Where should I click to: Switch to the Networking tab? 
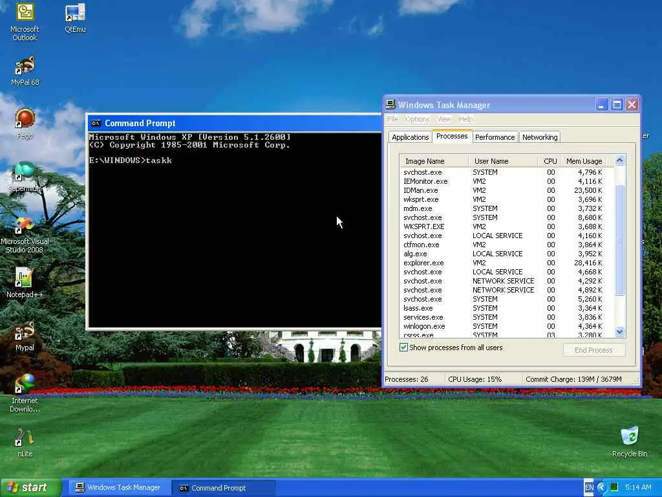pyautogui.click(x=540, y=137)
